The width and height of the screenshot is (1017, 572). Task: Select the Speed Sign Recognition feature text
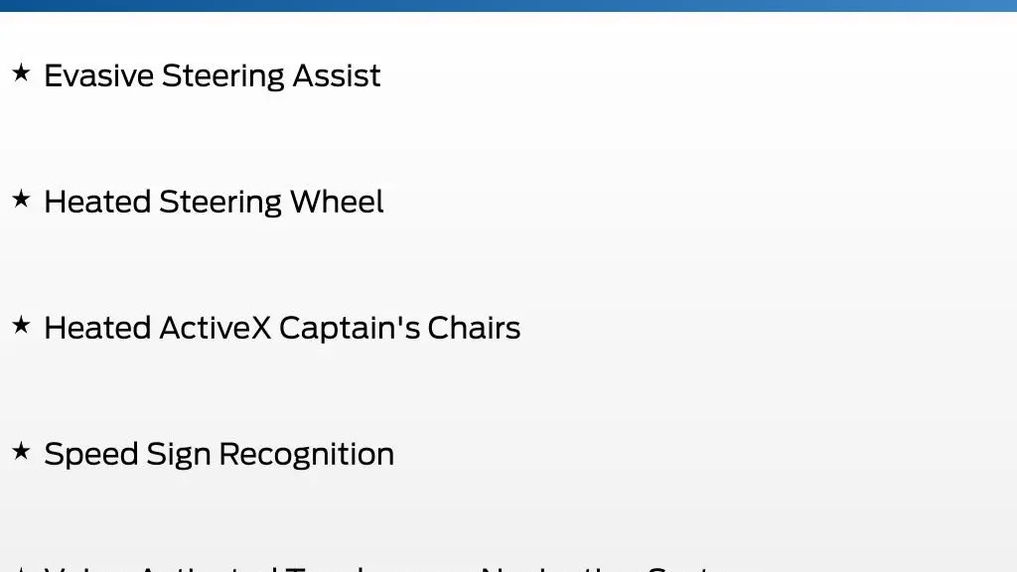[219, 454]
